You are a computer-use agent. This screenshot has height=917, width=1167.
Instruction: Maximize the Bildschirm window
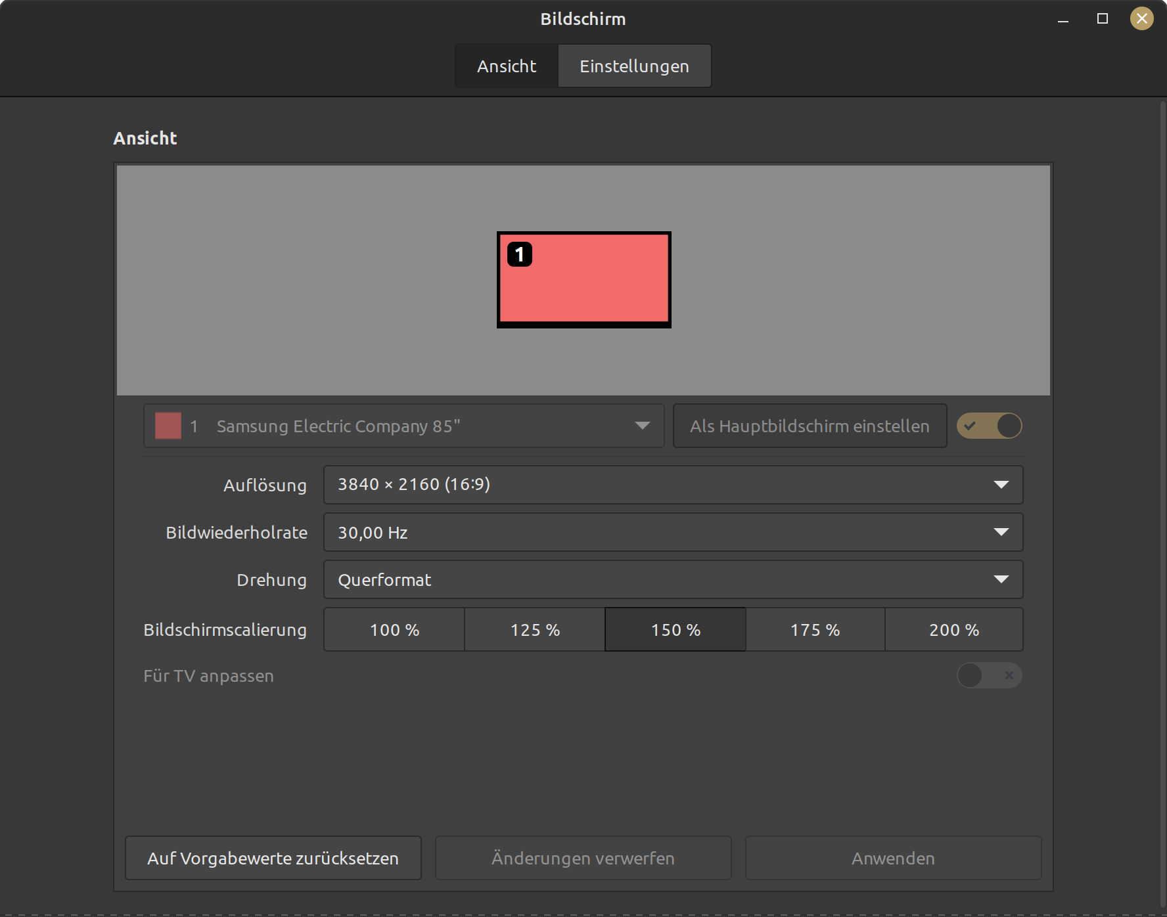pyautogui.click(x=1103, y=19)
